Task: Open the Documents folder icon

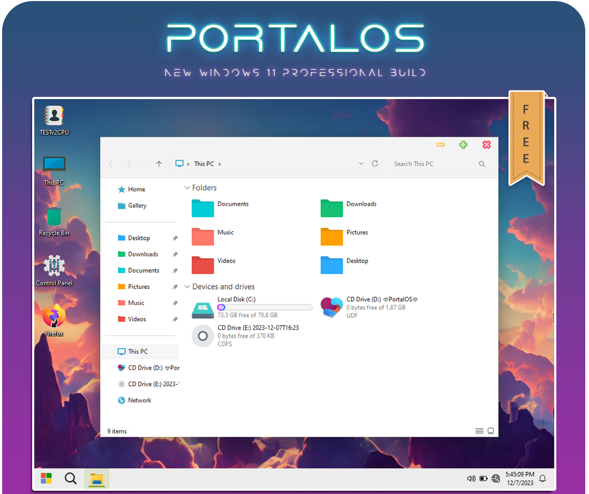Action: [202, 208]
